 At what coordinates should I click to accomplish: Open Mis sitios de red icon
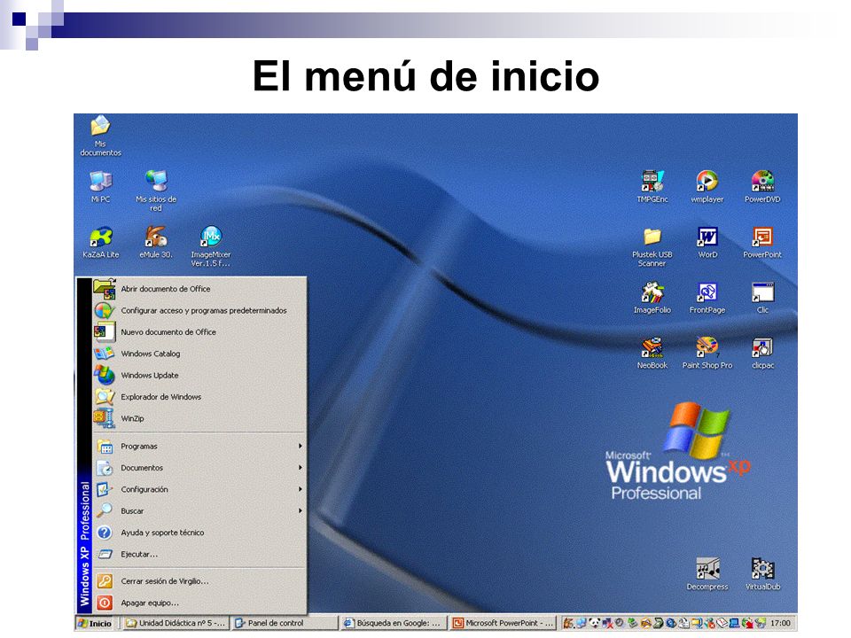156,191
